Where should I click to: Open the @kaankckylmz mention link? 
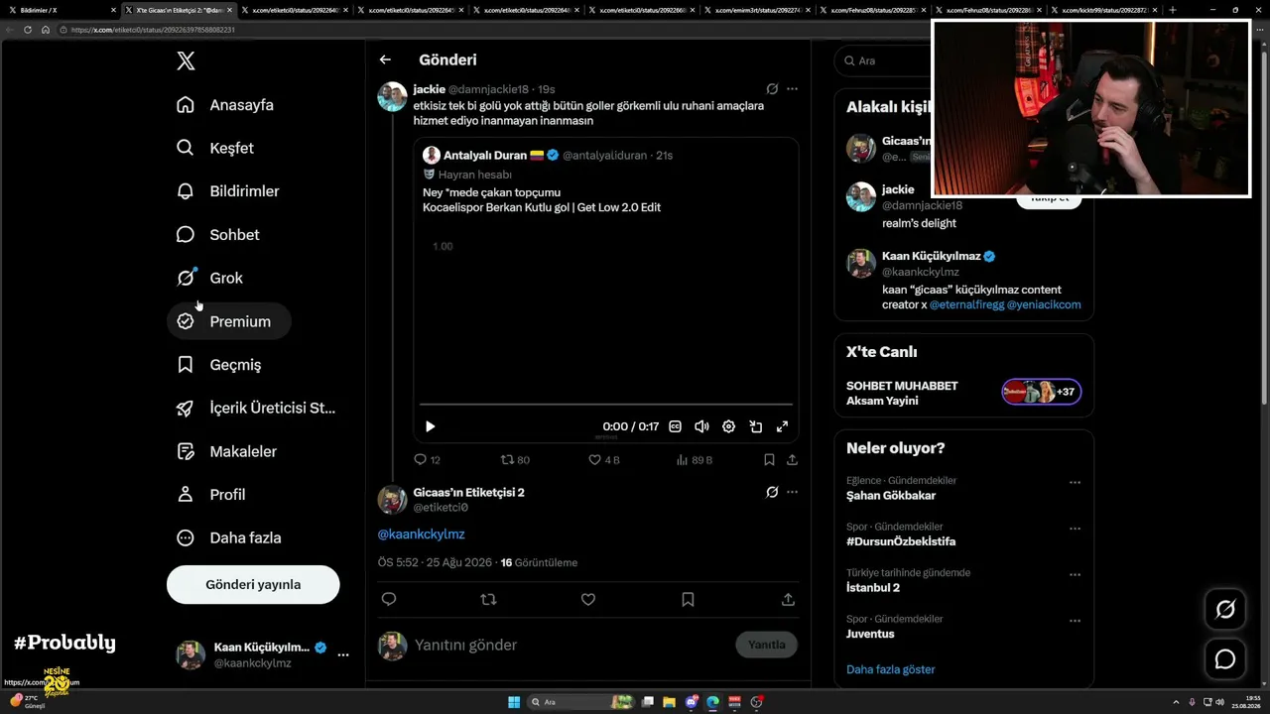(421, 535)
